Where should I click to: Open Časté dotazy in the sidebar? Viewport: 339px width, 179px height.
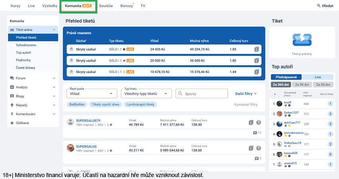point(26,68)
